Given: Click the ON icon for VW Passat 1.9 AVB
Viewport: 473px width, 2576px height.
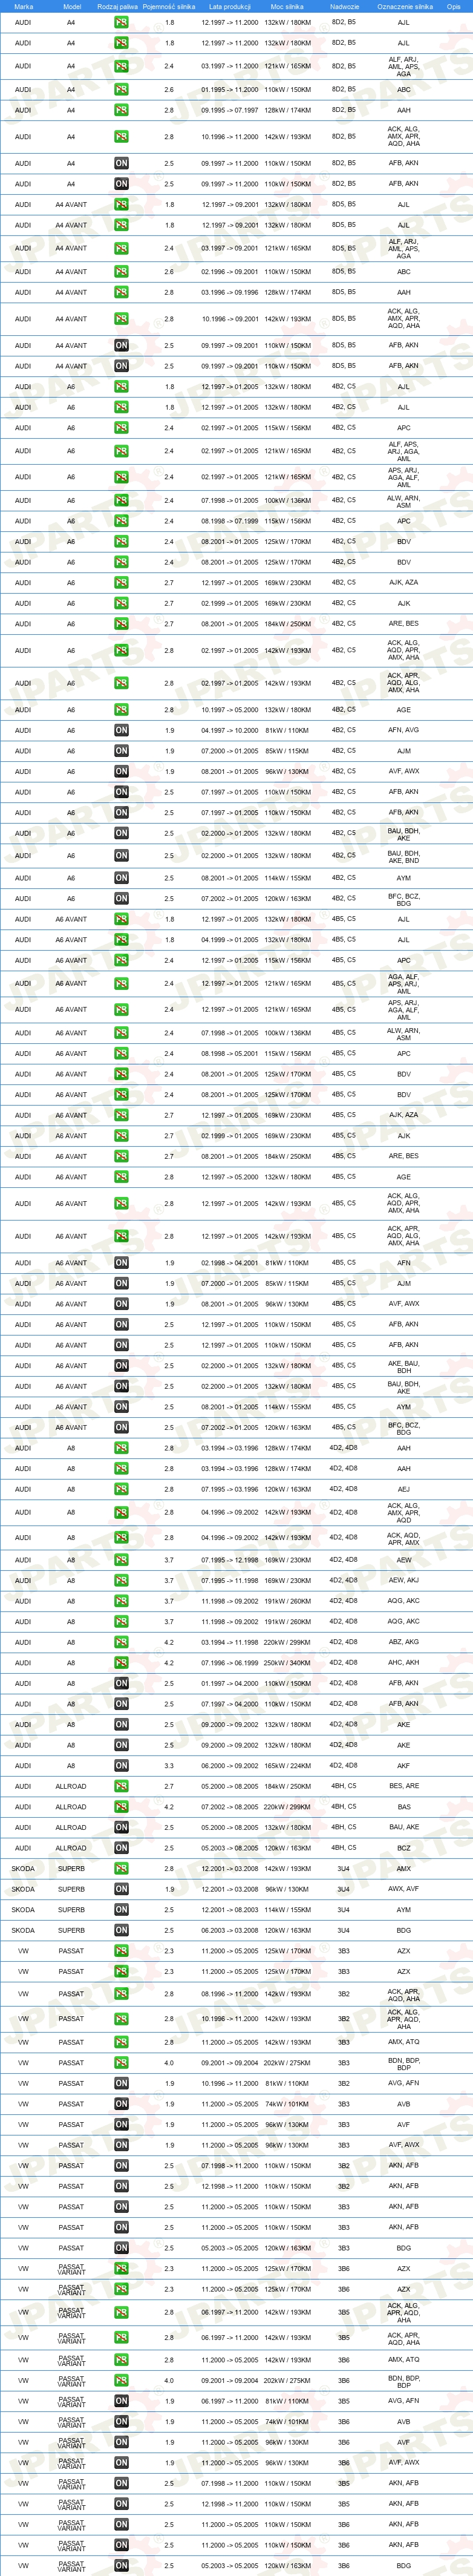Looking at the screenshot, I should 121,2104.
